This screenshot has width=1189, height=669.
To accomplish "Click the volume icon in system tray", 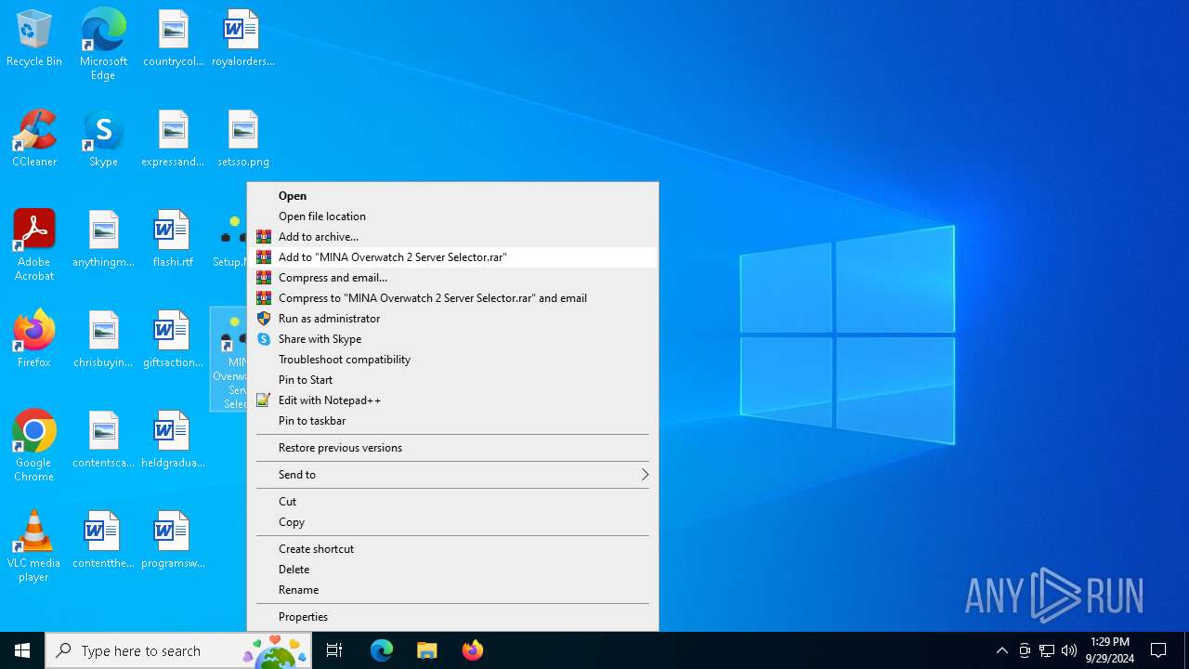I will coord(1069,650).
